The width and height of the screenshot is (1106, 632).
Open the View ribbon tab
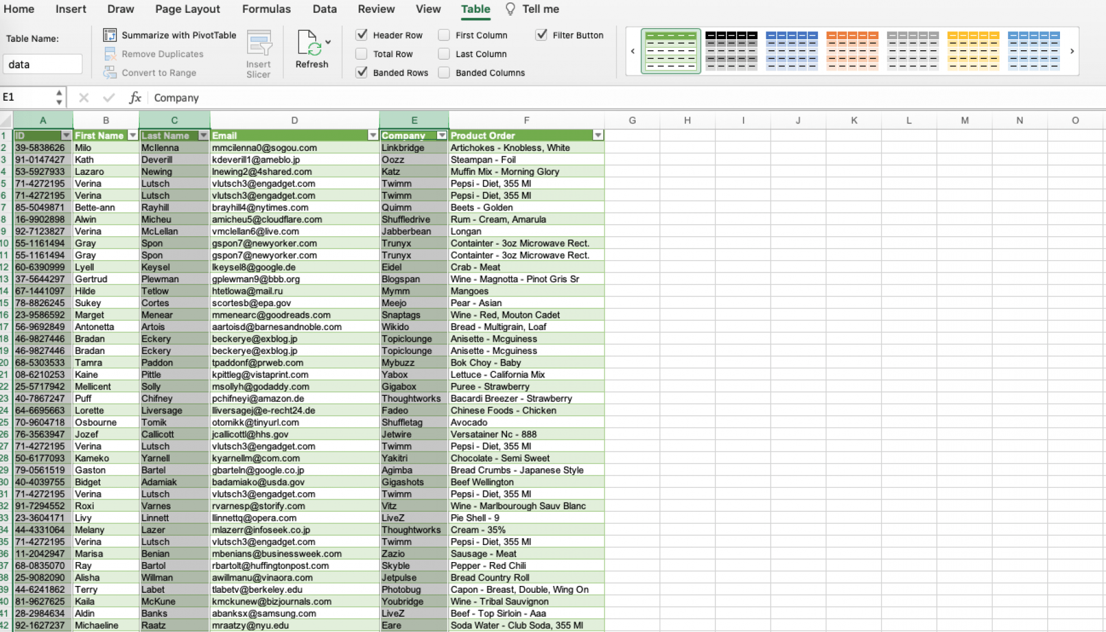428,9
